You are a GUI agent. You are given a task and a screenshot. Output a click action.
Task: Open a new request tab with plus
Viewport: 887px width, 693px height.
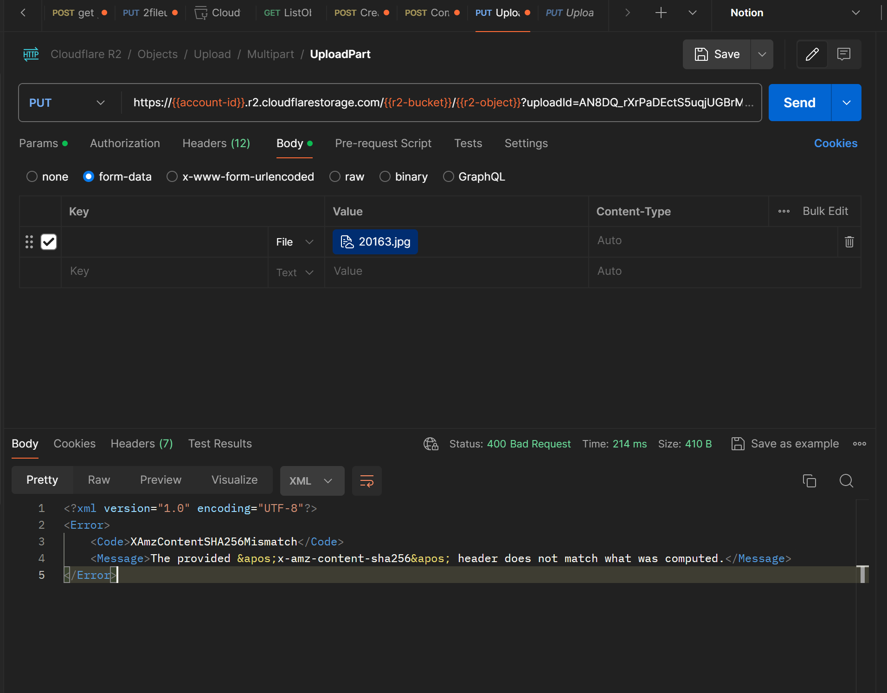click(661, 13)
